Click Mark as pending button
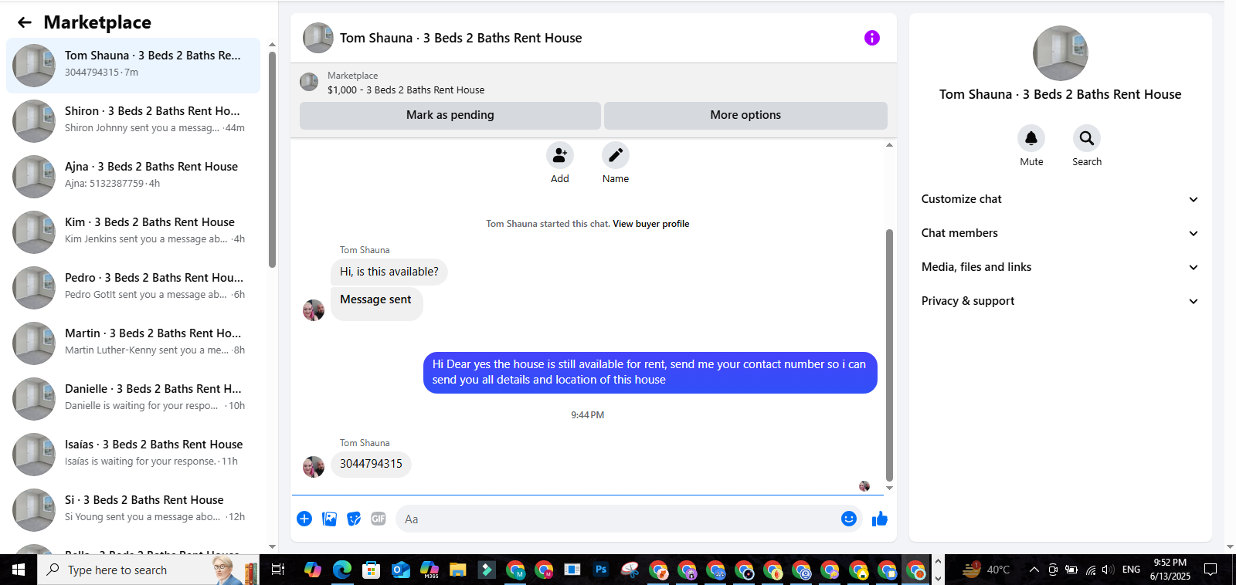1236x585 pixels. click(450, 115)
